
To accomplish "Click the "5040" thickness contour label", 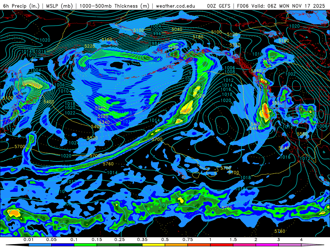I will click(177, 29).
